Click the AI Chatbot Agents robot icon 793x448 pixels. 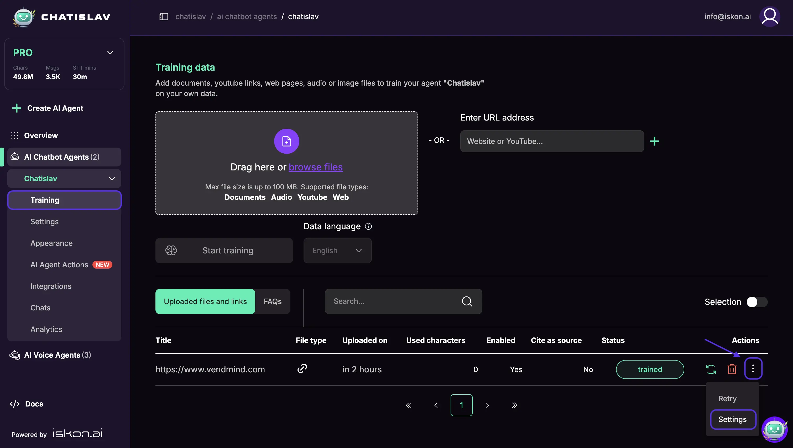click(15, 157)
